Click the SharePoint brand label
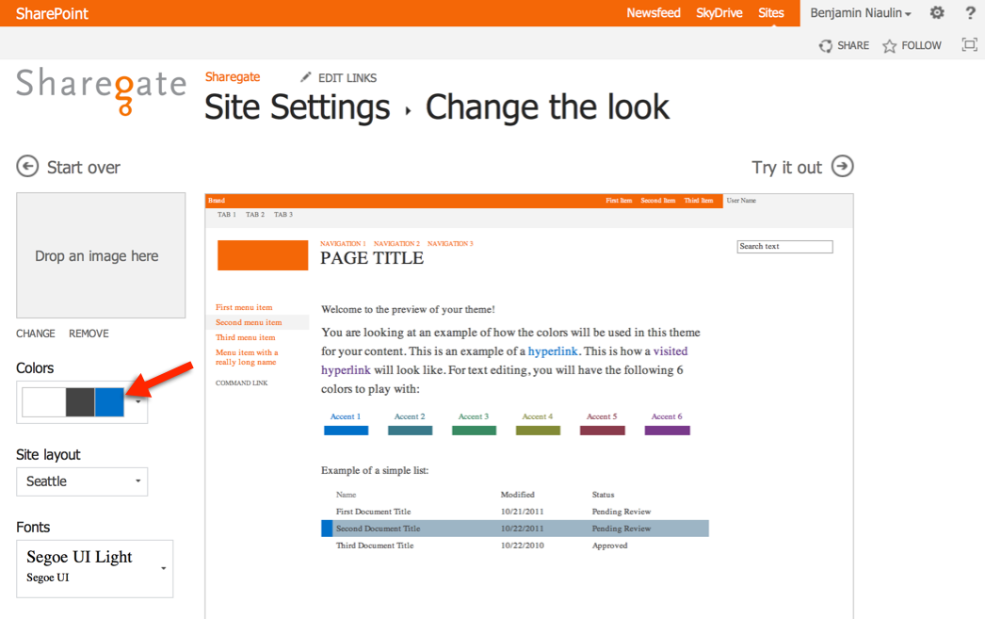Image resolution: width=985 pixels, height=619 pixels. click(52, 13)
